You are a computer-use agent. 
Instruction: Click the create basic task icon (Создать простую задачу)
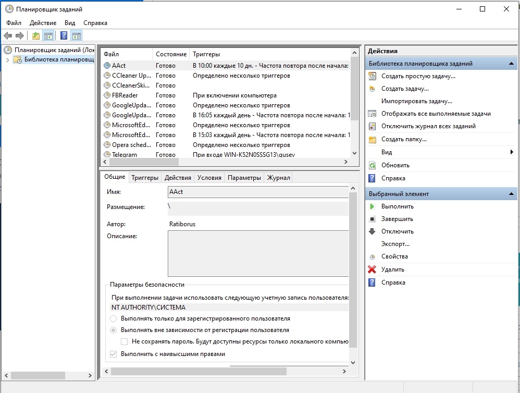coord(372,76)
